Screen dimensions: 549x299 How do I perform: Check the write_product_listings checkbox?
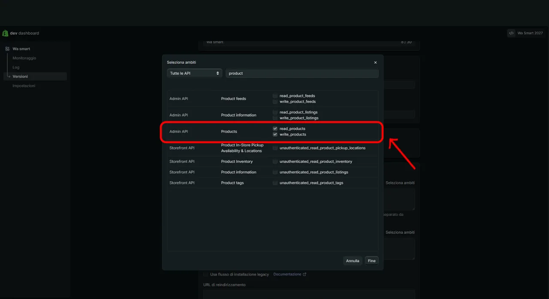[275, 118]
